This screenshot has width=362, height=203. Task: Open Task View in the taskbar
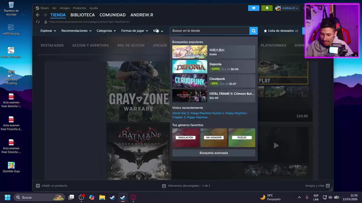point(71,197)
